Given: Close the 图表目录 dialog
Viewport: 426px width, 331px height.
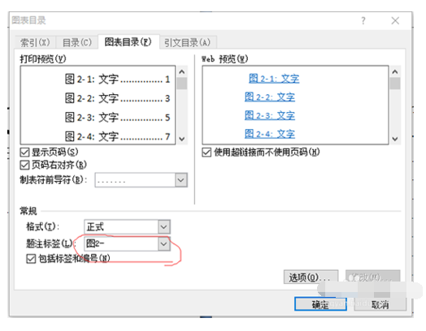Looking at the screenshot, I should click(x=395, y=20).
